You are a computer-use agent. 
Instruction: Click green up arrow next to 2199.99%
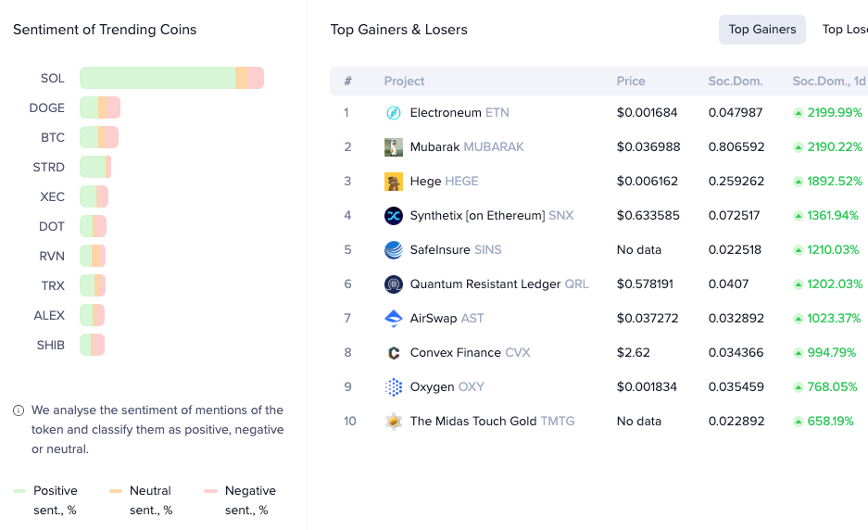798,113
